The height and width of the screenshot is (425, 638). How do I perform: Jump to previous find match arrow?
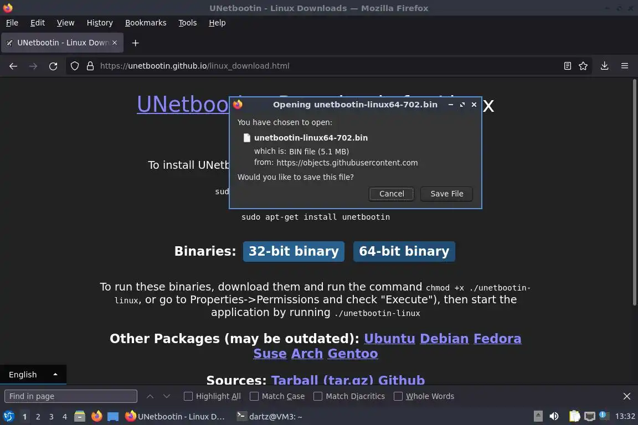pos(150,396)
